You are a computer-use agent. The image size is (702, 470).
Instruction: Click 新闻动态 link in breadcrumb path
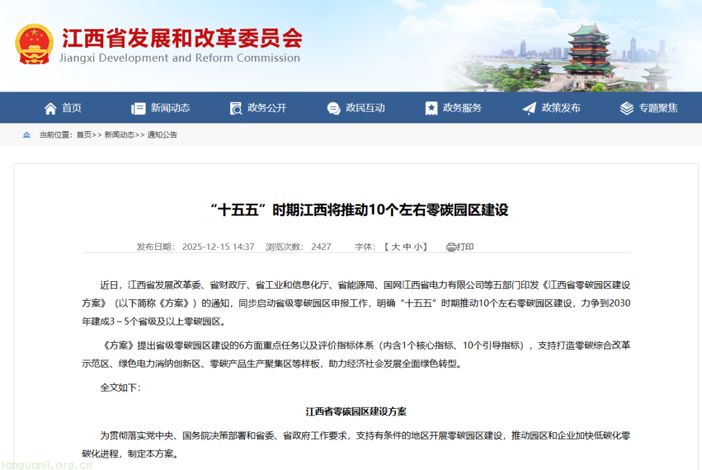click(x=120, y=135)
